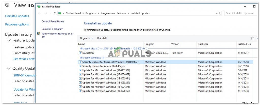This screenshot has height=105, width=260.
Task: Click the icon of Security Update KB4103727
Action: coord(80,62)
